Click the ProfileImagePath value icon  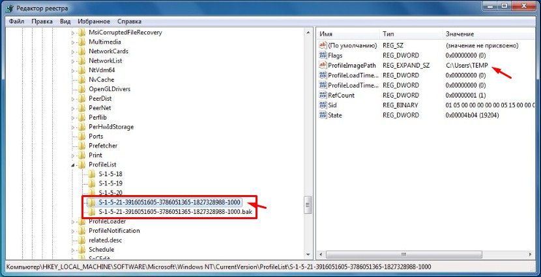(323, 66)
